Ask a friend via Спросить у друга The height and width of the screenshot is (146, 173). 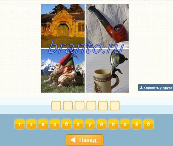(x=156, y=88)
